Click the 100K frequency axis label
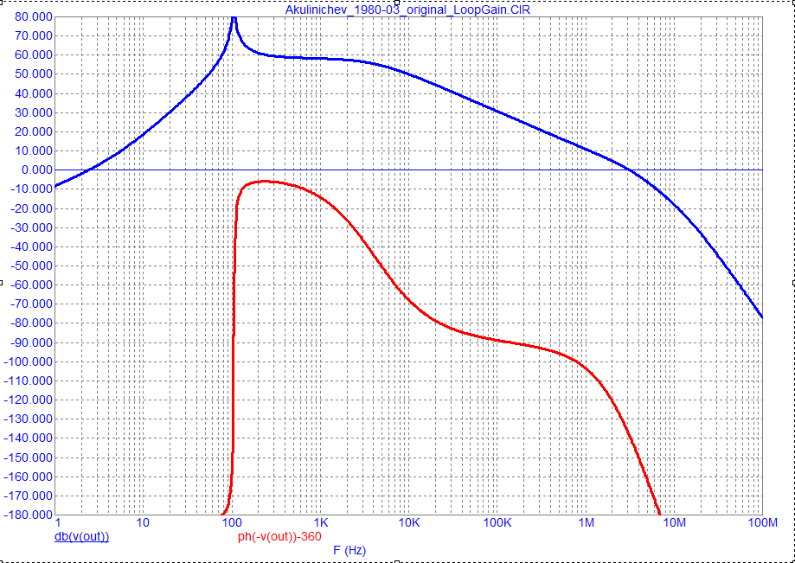The height and width of the screenshot is (563, 795). 497,522
